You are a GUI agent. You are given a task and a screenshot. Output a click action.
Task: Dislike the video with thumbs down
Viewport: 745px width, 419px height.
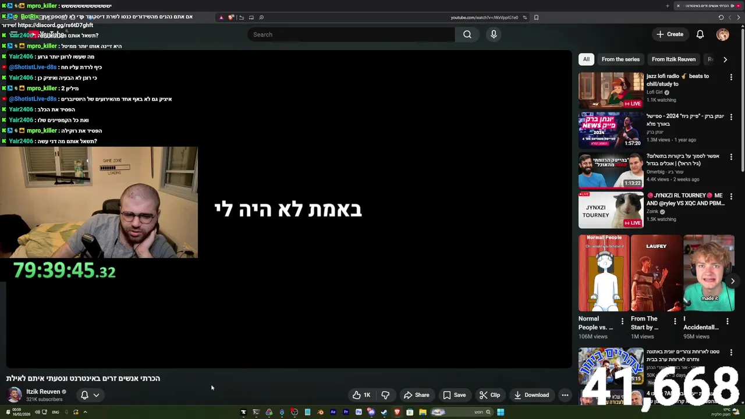(x=385, y=395)
